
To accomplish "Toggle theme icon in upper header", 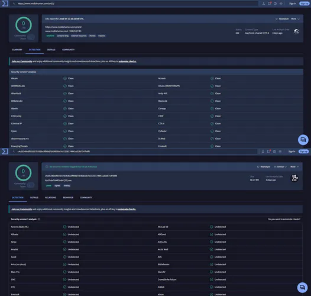I will (x=281, y=4).
